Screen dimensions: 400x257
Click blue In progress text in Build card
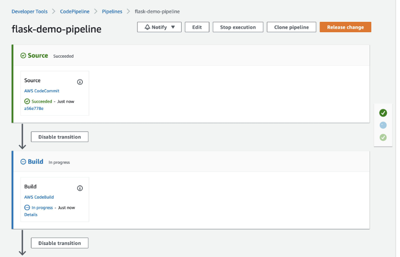click(42, 208)
